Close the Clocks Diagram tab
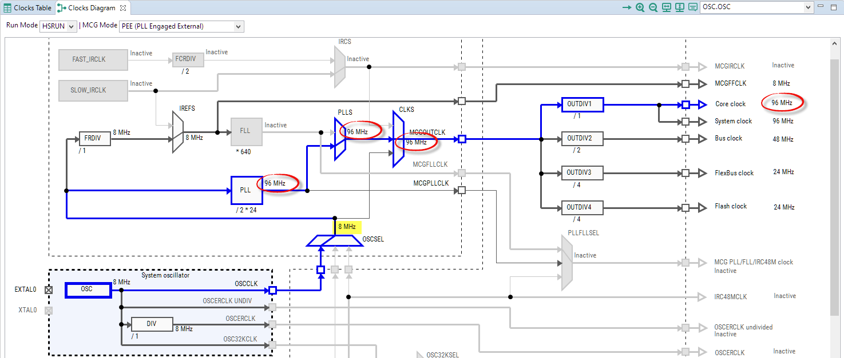Image resolution: width=844 pixels, height=358 pixels. point(123,8)
